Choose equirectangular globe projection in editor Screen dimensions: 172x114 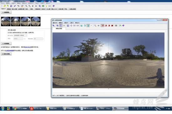click(88, 26)
